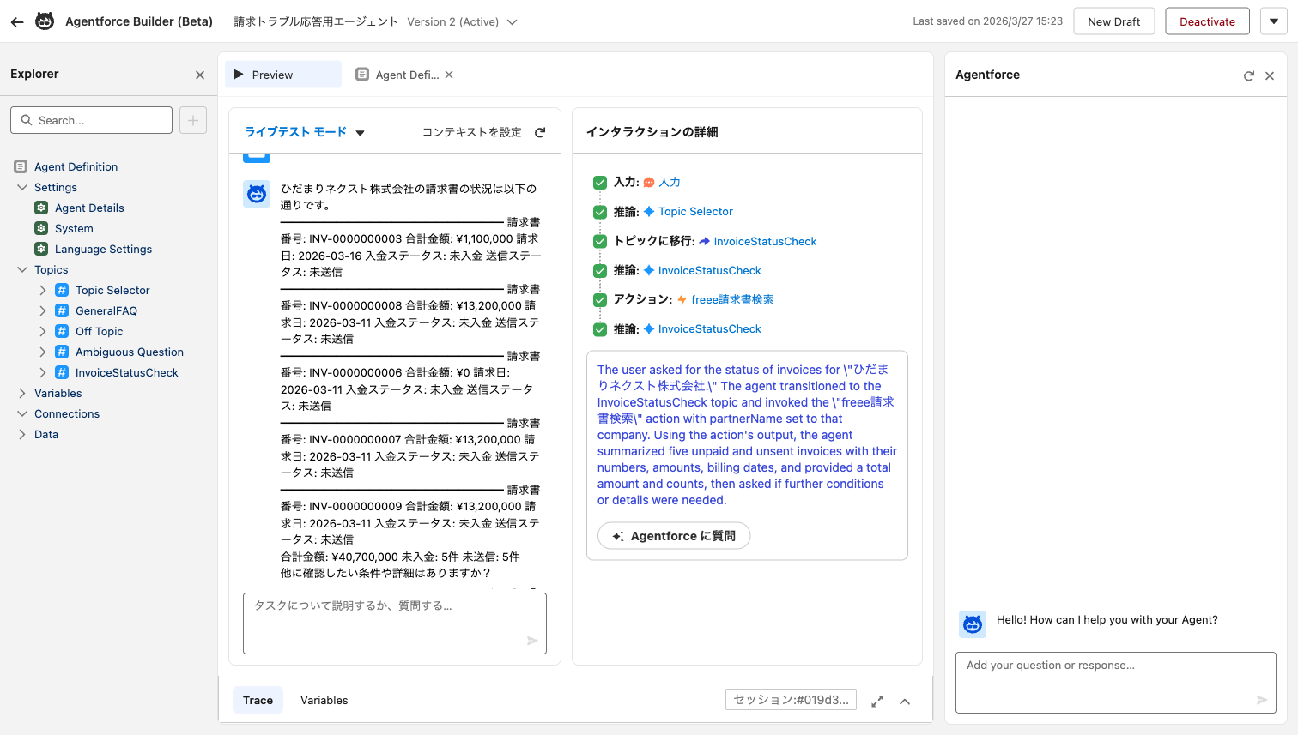
Task: Select the InvoiceStatusCheck topic hashtag icon
Action: (62, 372)
